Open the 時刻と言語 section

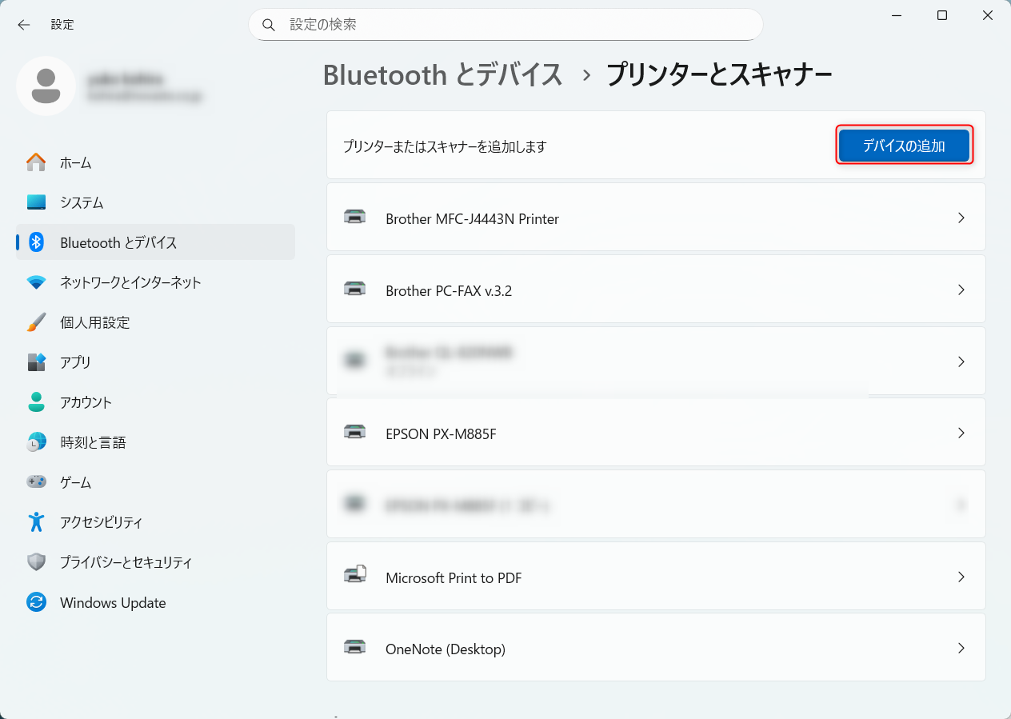(93, 442)
